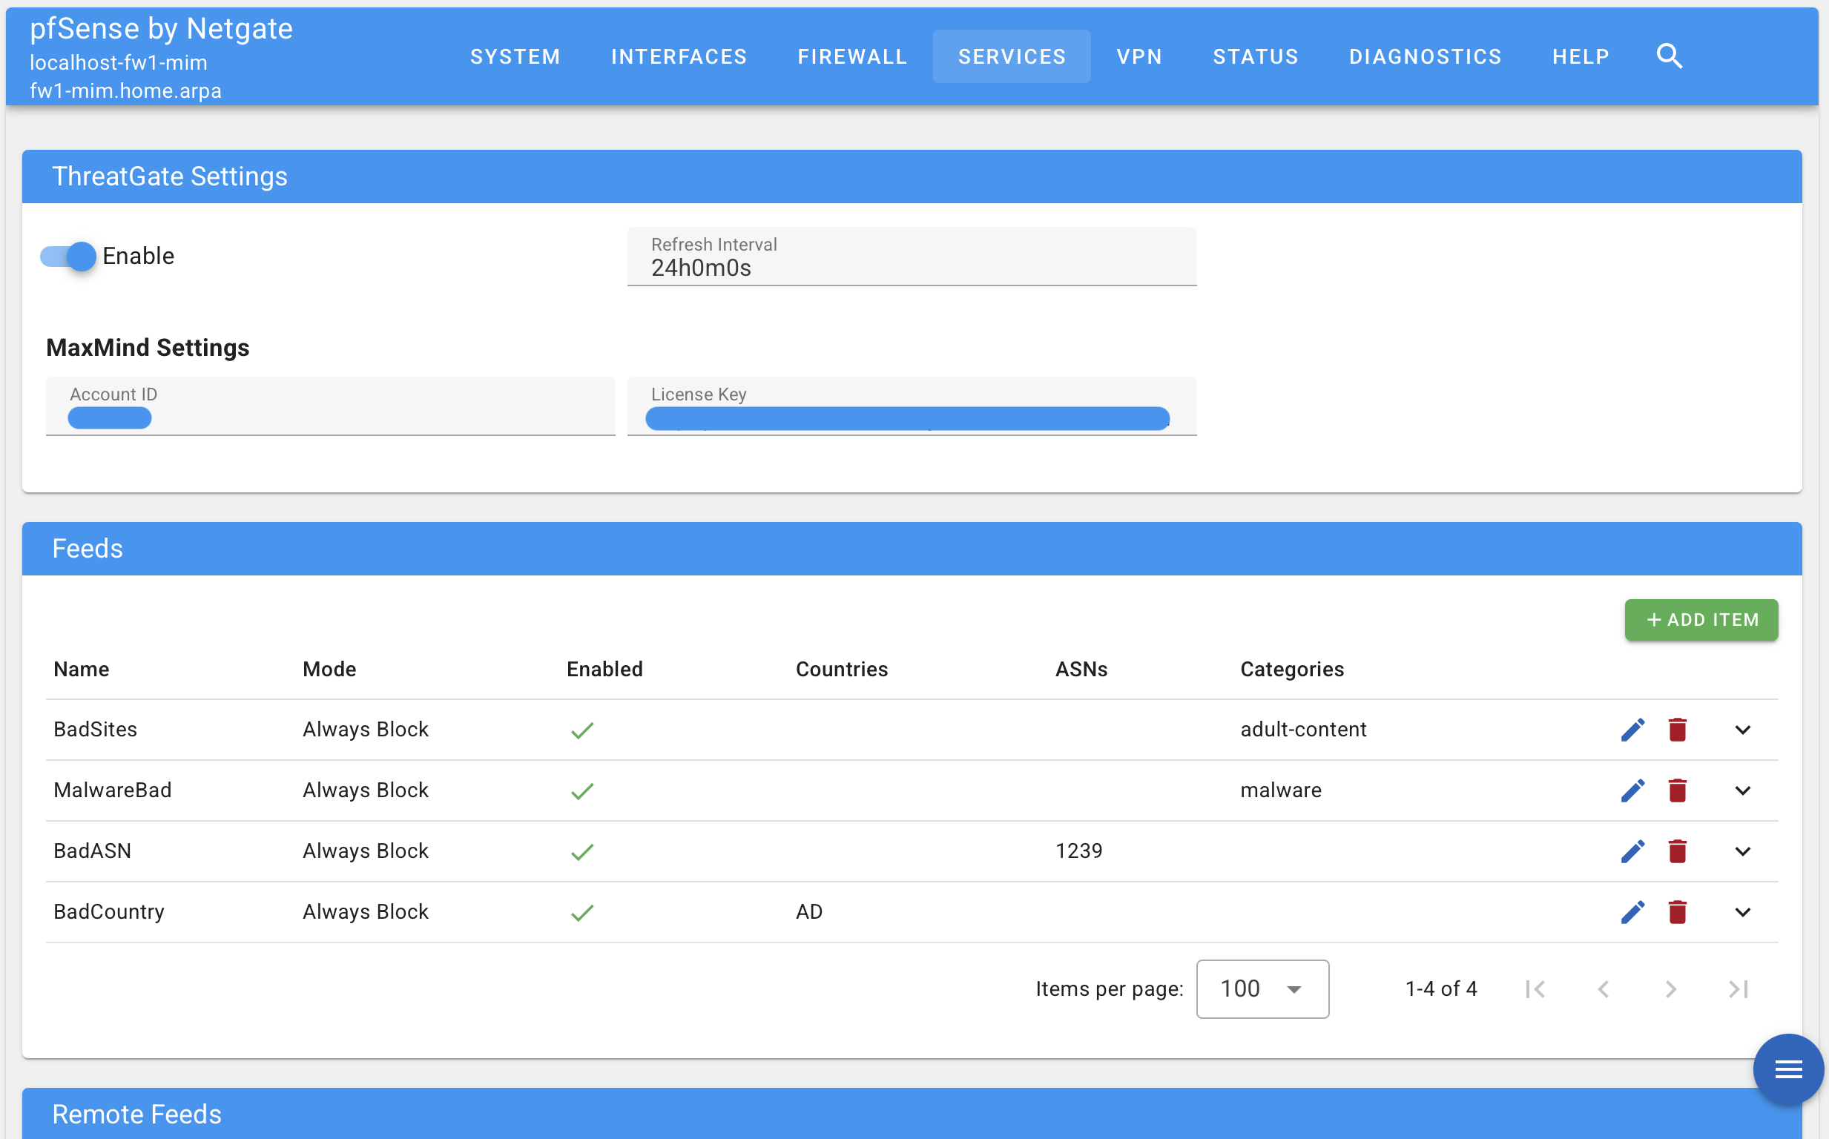This screenshot has height=1139, width=1829.
Task: Expand the BadASN feed row
Action: [x=1742, y=851]
